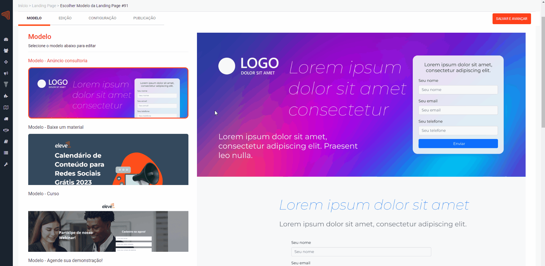Open the users group icon in sidebar
The image size is (545, 266).
pos(6,51)
